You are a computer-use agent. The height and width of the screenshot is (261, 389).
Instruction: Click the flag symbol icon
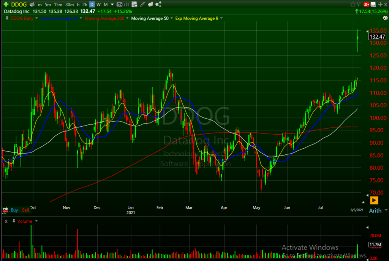[x=359, y=4]
